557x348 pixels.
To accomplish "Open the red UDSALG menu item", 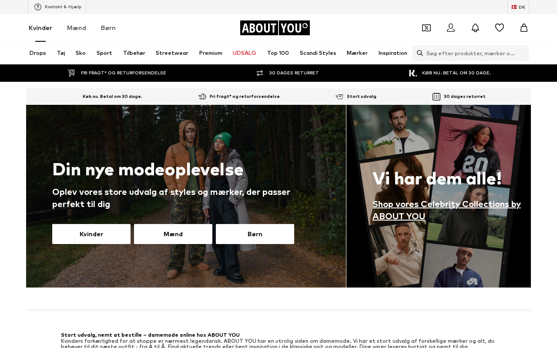I will coord(245,53).
